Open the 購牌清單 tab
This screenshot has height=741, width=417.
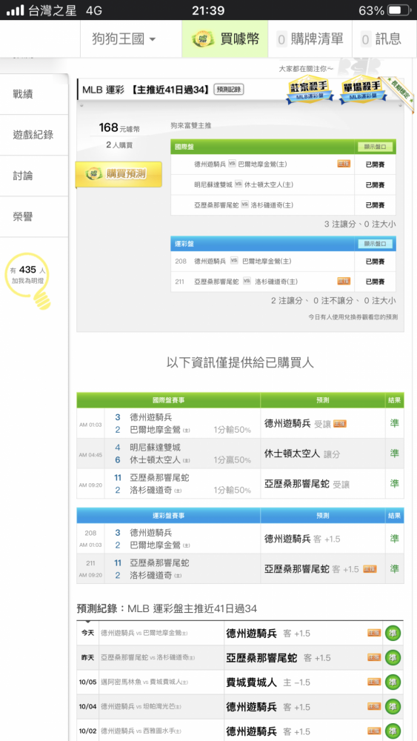point(310,39)
